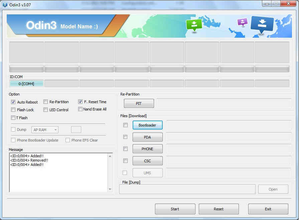299x220 pixels.
Task: Tick the LED Control checkbox
Action: click(45, 110)
